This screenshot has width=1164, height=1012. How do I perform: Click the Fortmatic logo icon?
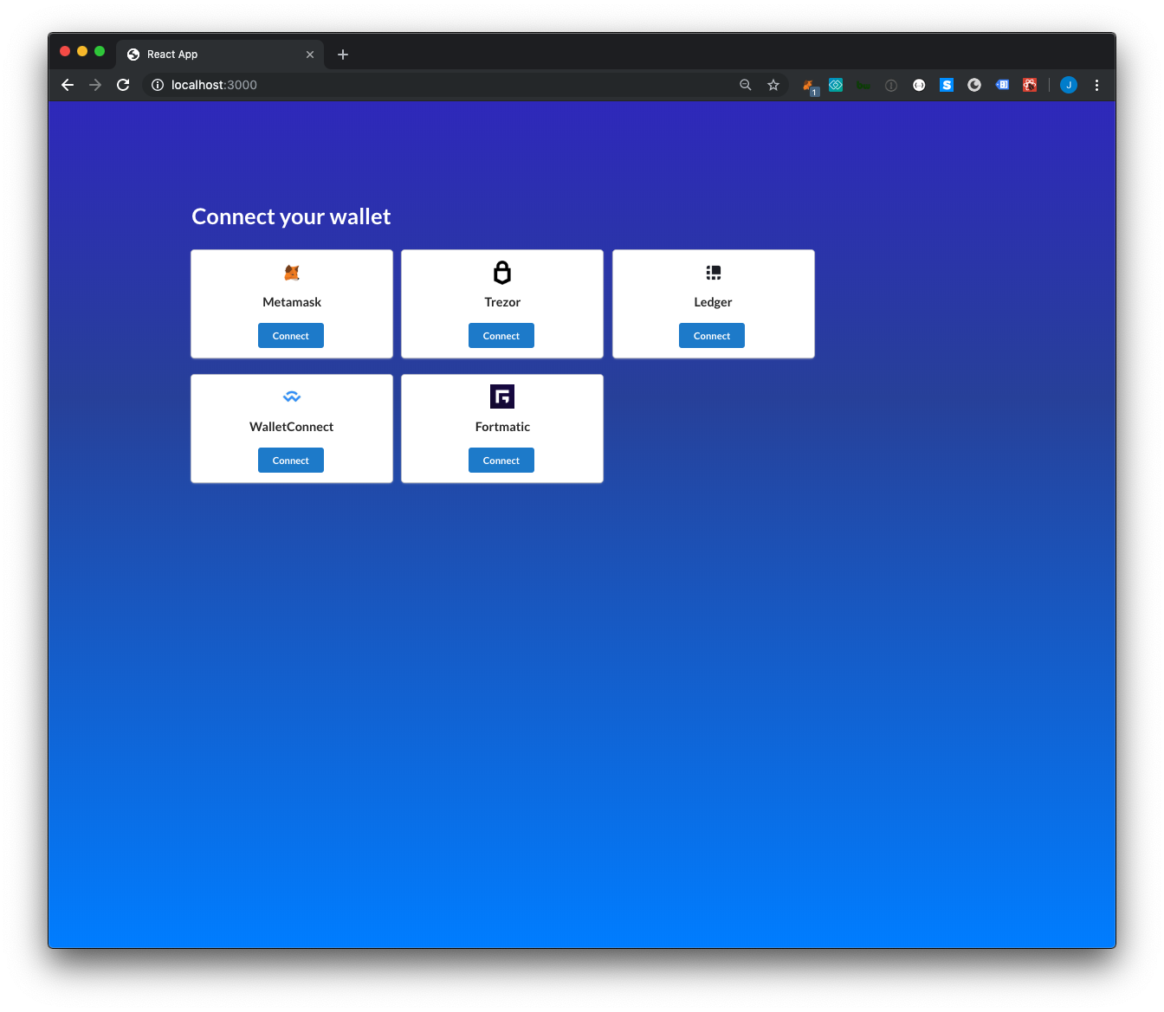(502, 396)
